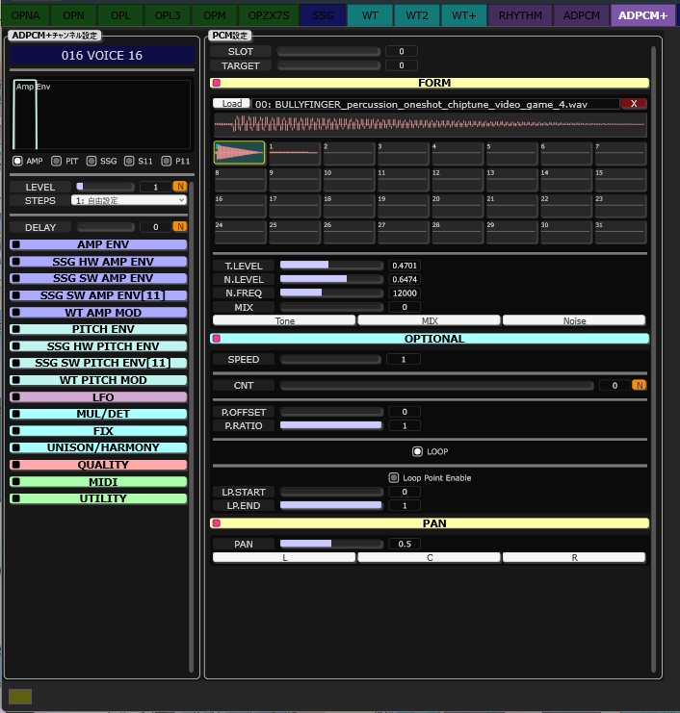Open the STEPS dropdown
The height and width of the screenshot is (713, 680).
click(x=129, y=200)
